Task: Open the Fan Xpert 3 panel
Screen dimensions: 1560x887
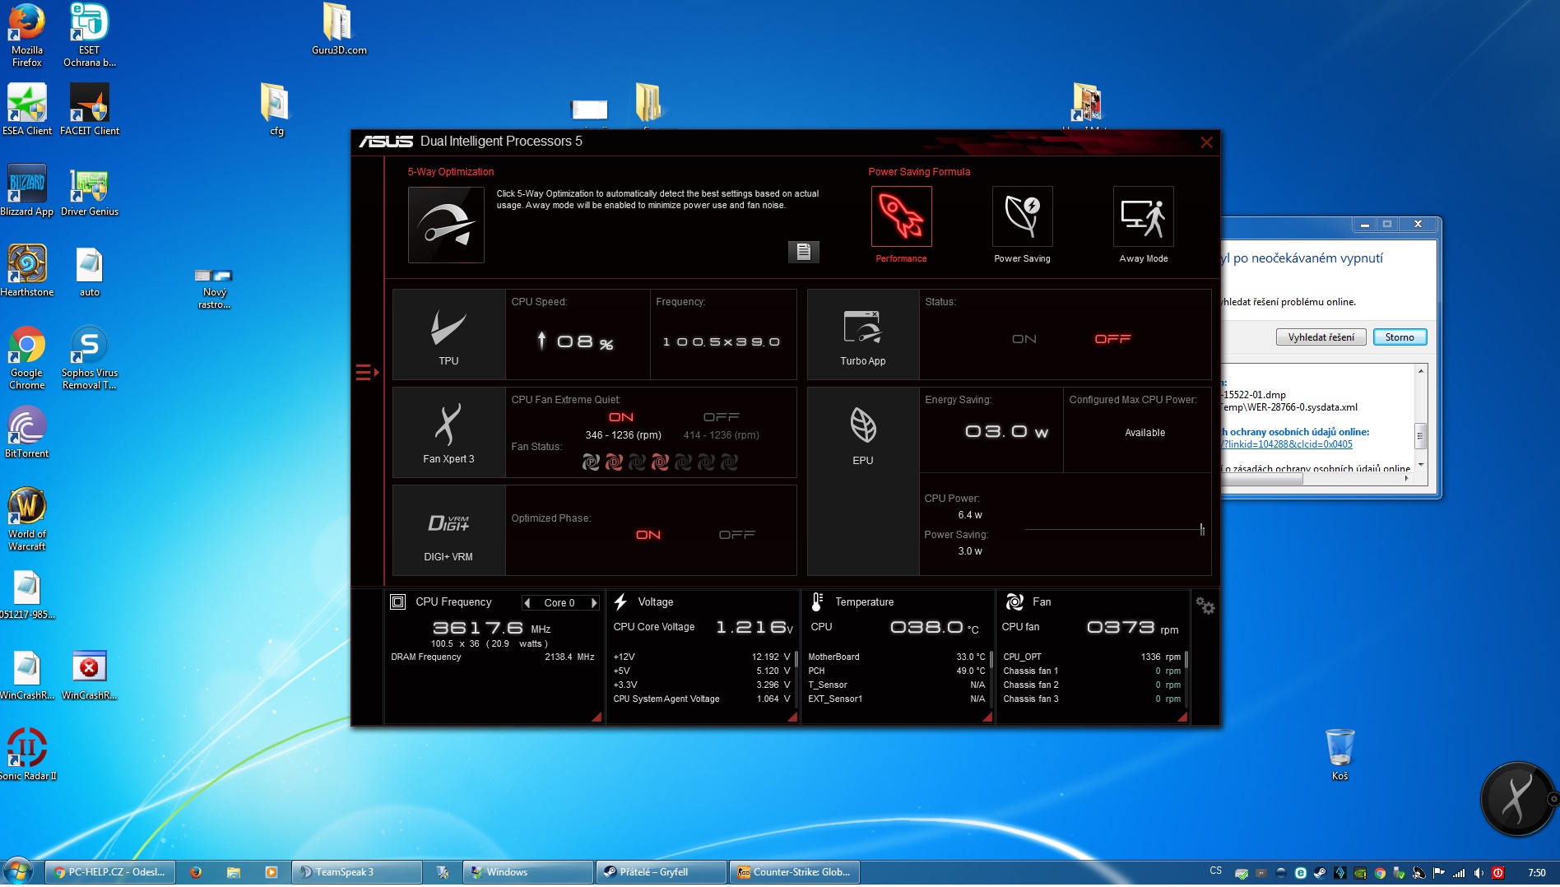Action: (x=448, y=432)
